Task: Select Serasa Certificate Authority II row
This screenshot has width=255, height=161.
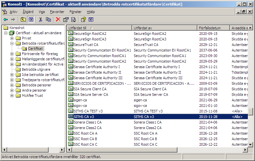Action: (x=157, y=72)
